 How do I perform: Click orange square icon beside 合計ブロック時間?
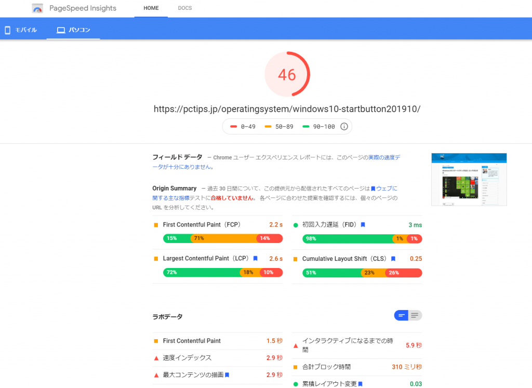295,367
